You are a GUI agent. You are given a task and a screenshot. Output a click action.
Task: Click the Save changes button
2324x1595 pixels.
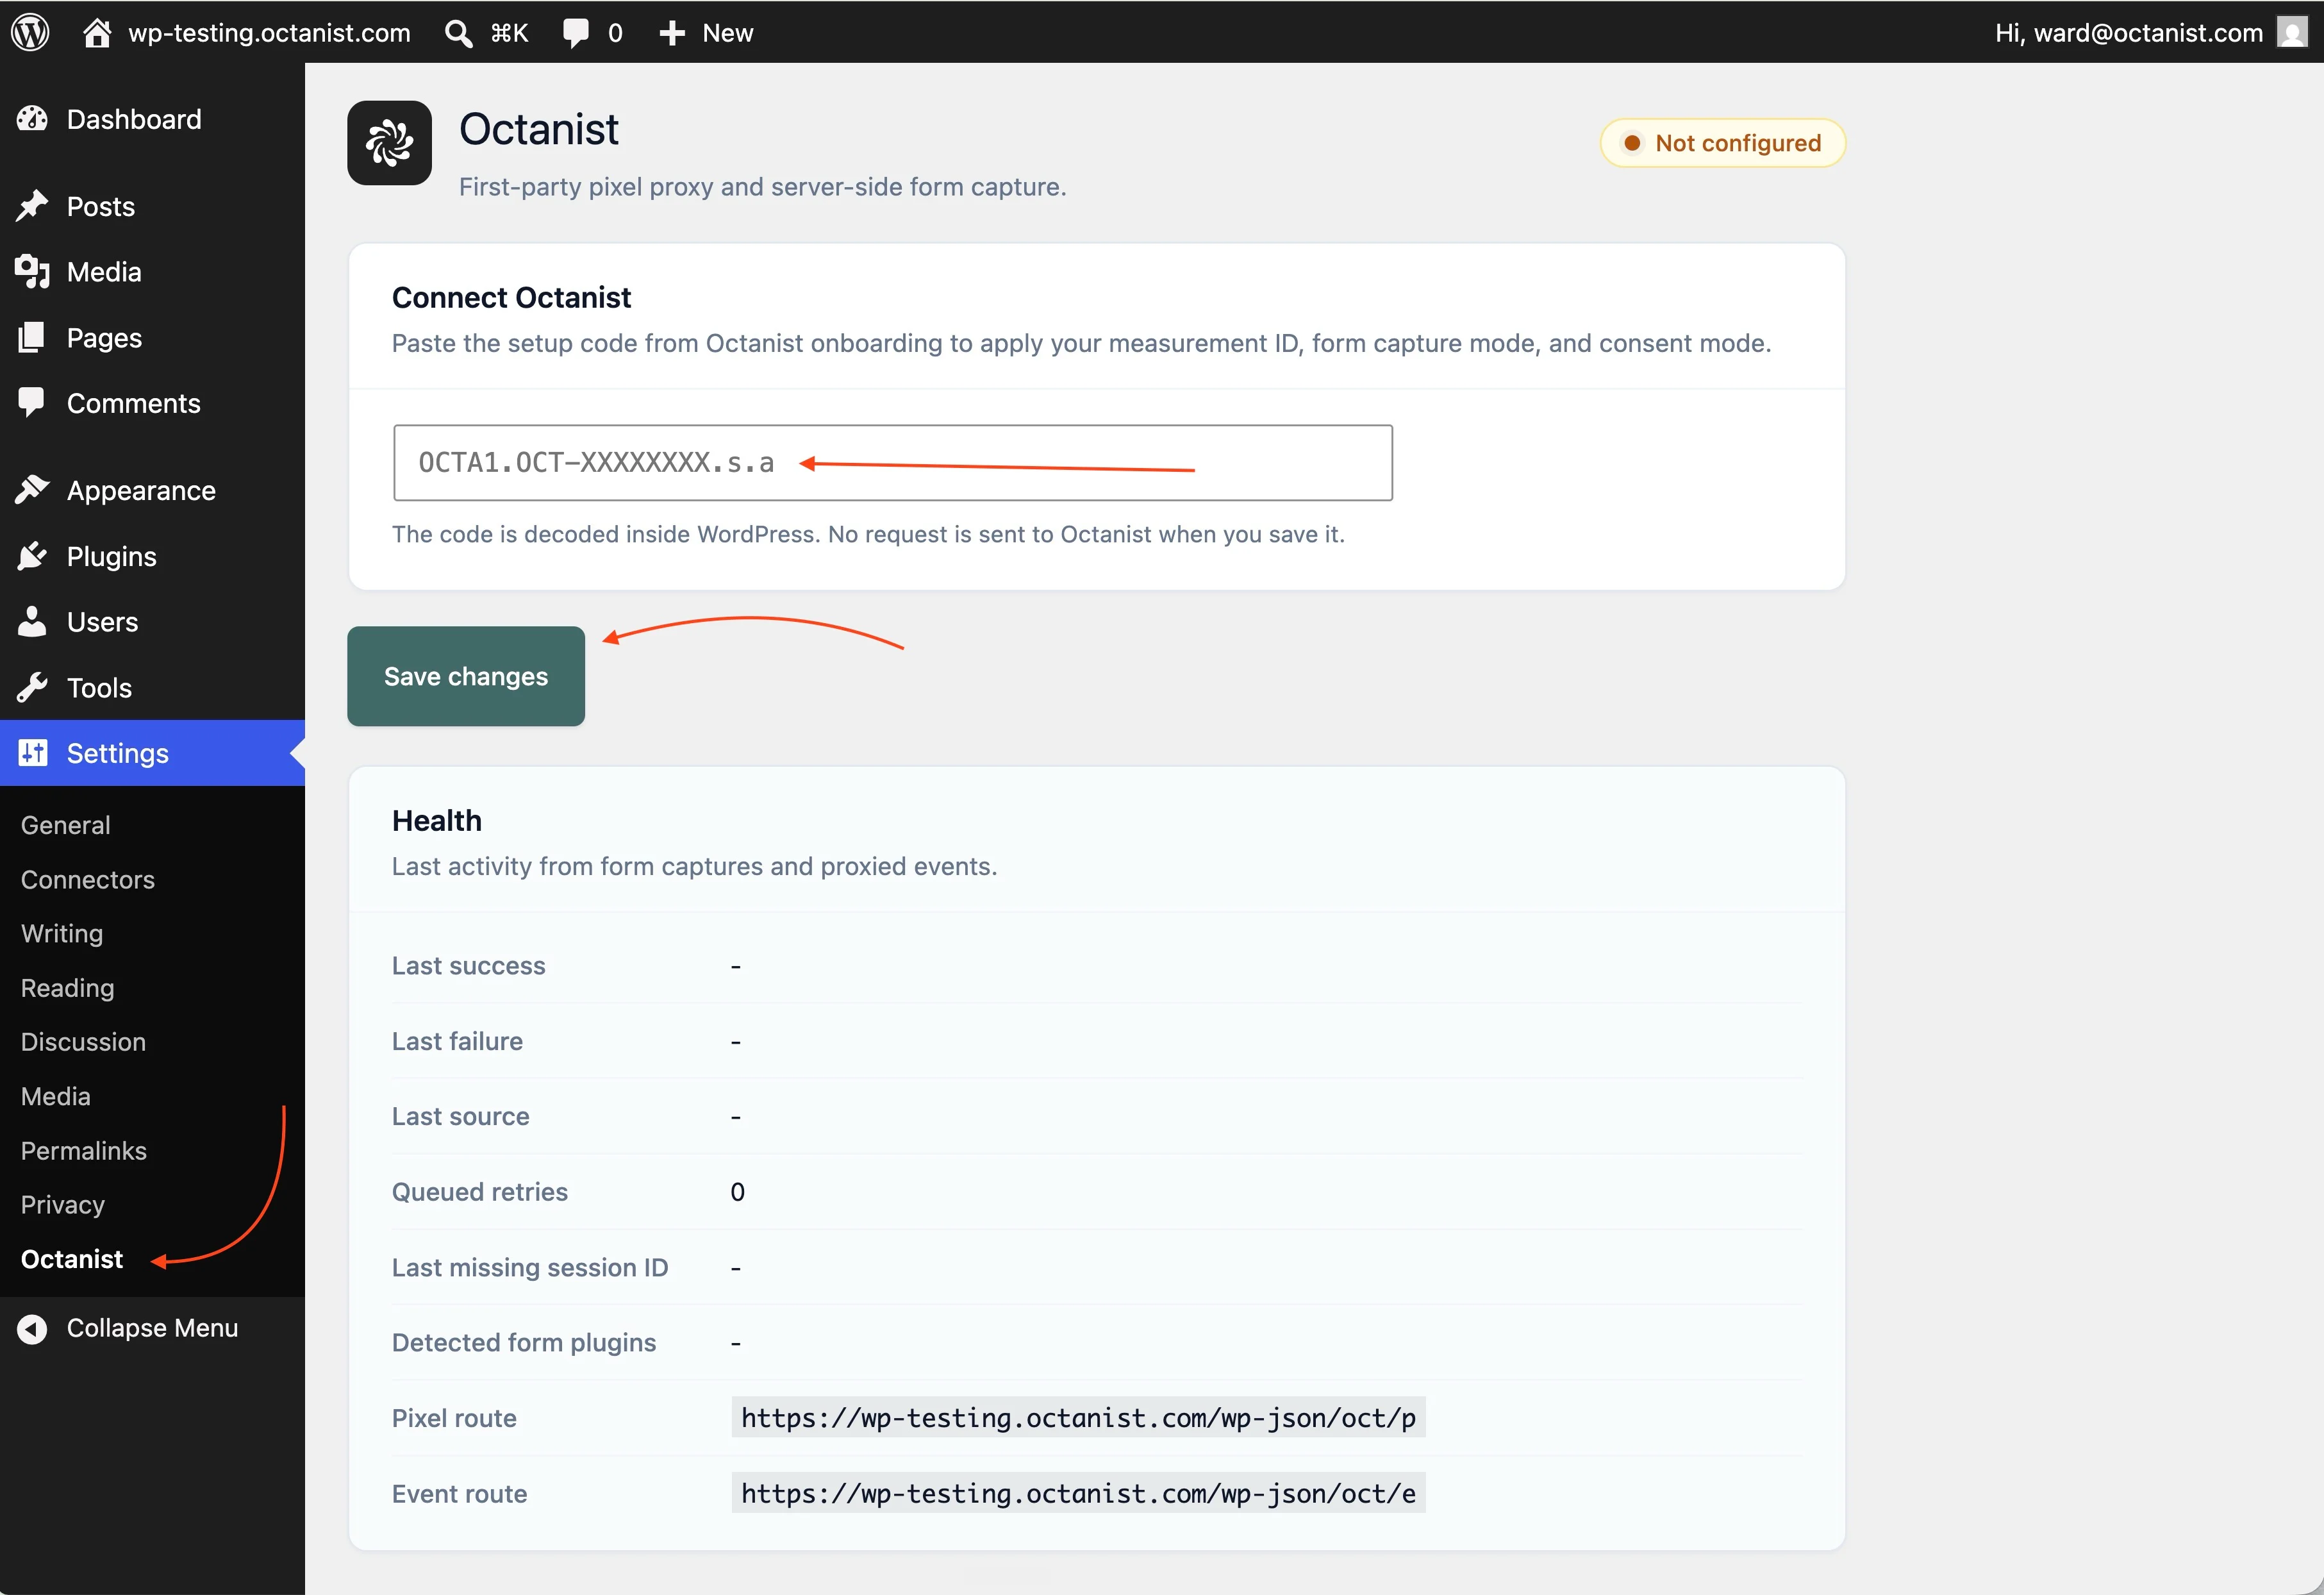pyautogui.click(x=465, y=676)
